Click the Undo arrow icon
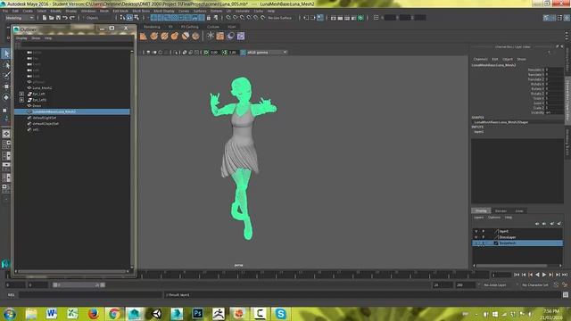This screenshot has width=571, height=321. point(65,18)
